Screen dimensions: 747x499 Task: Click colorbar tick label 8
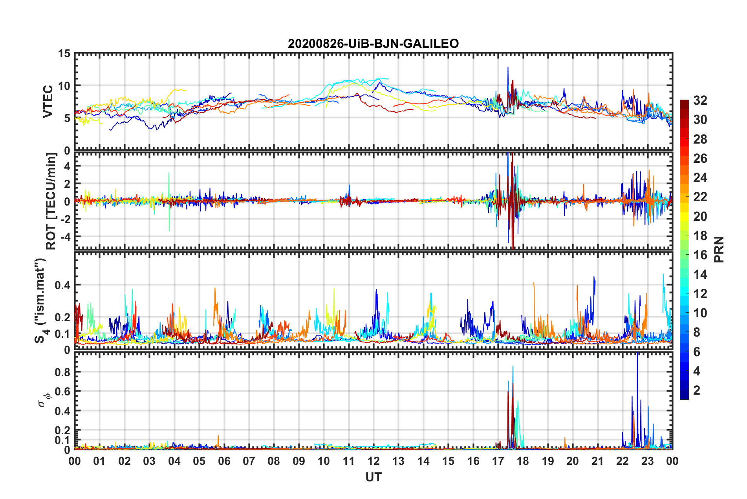(697, 332)
